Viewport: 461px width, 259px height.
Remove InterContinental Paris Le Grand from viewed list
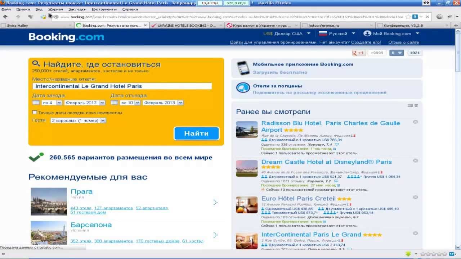click(x=415, y=233)
